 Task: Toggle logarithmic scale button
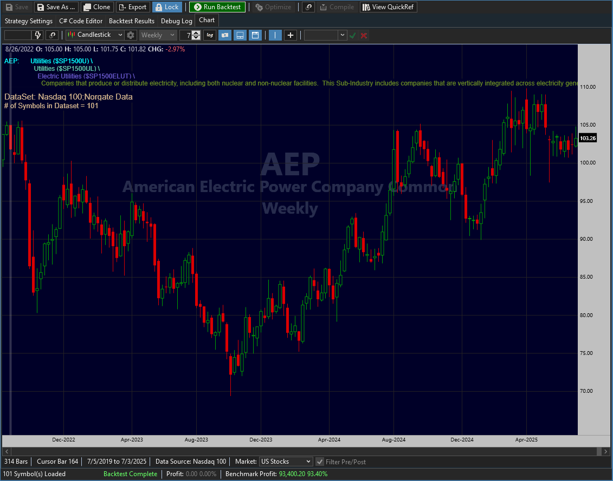click(x=210, y=35)
